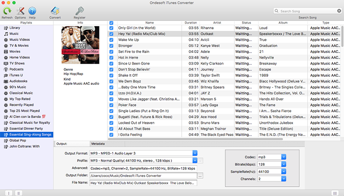Toggle the select-all checkbox in header
Screen dimensions: 344x196
pyautogui.click(x=111, y=22)
